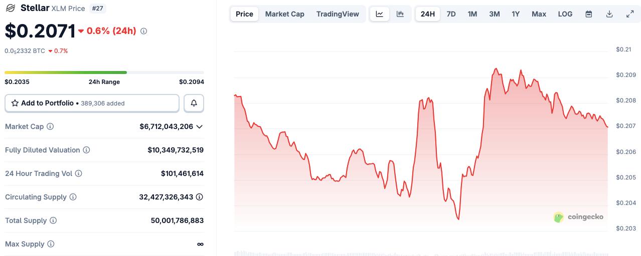This screenshot has height=256, width=641.
Task: Select the 7D time range
Action: pos(451,14)
